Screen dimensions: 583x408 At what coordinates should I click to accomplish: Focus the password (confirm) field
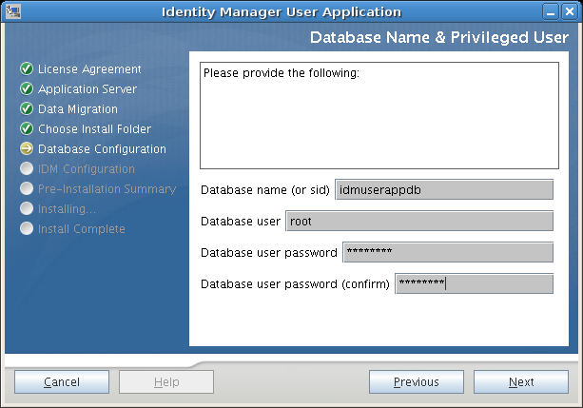(x=474, y=283)
